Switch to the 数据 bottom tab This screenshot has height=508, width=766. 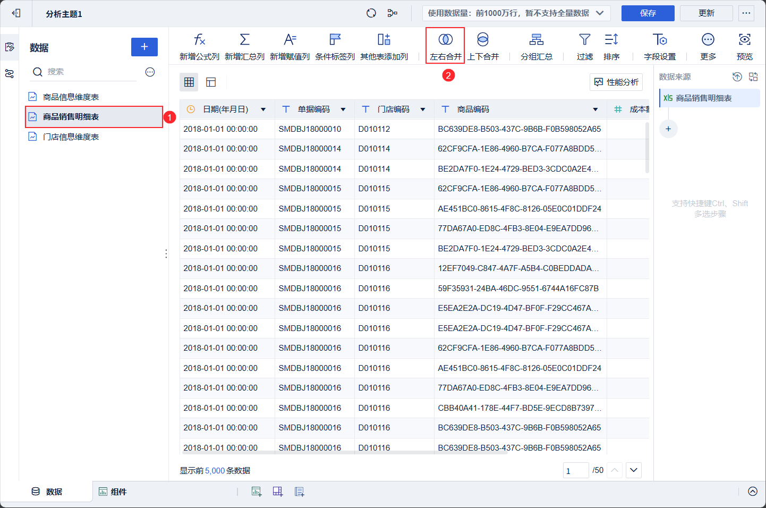(47, 492)
